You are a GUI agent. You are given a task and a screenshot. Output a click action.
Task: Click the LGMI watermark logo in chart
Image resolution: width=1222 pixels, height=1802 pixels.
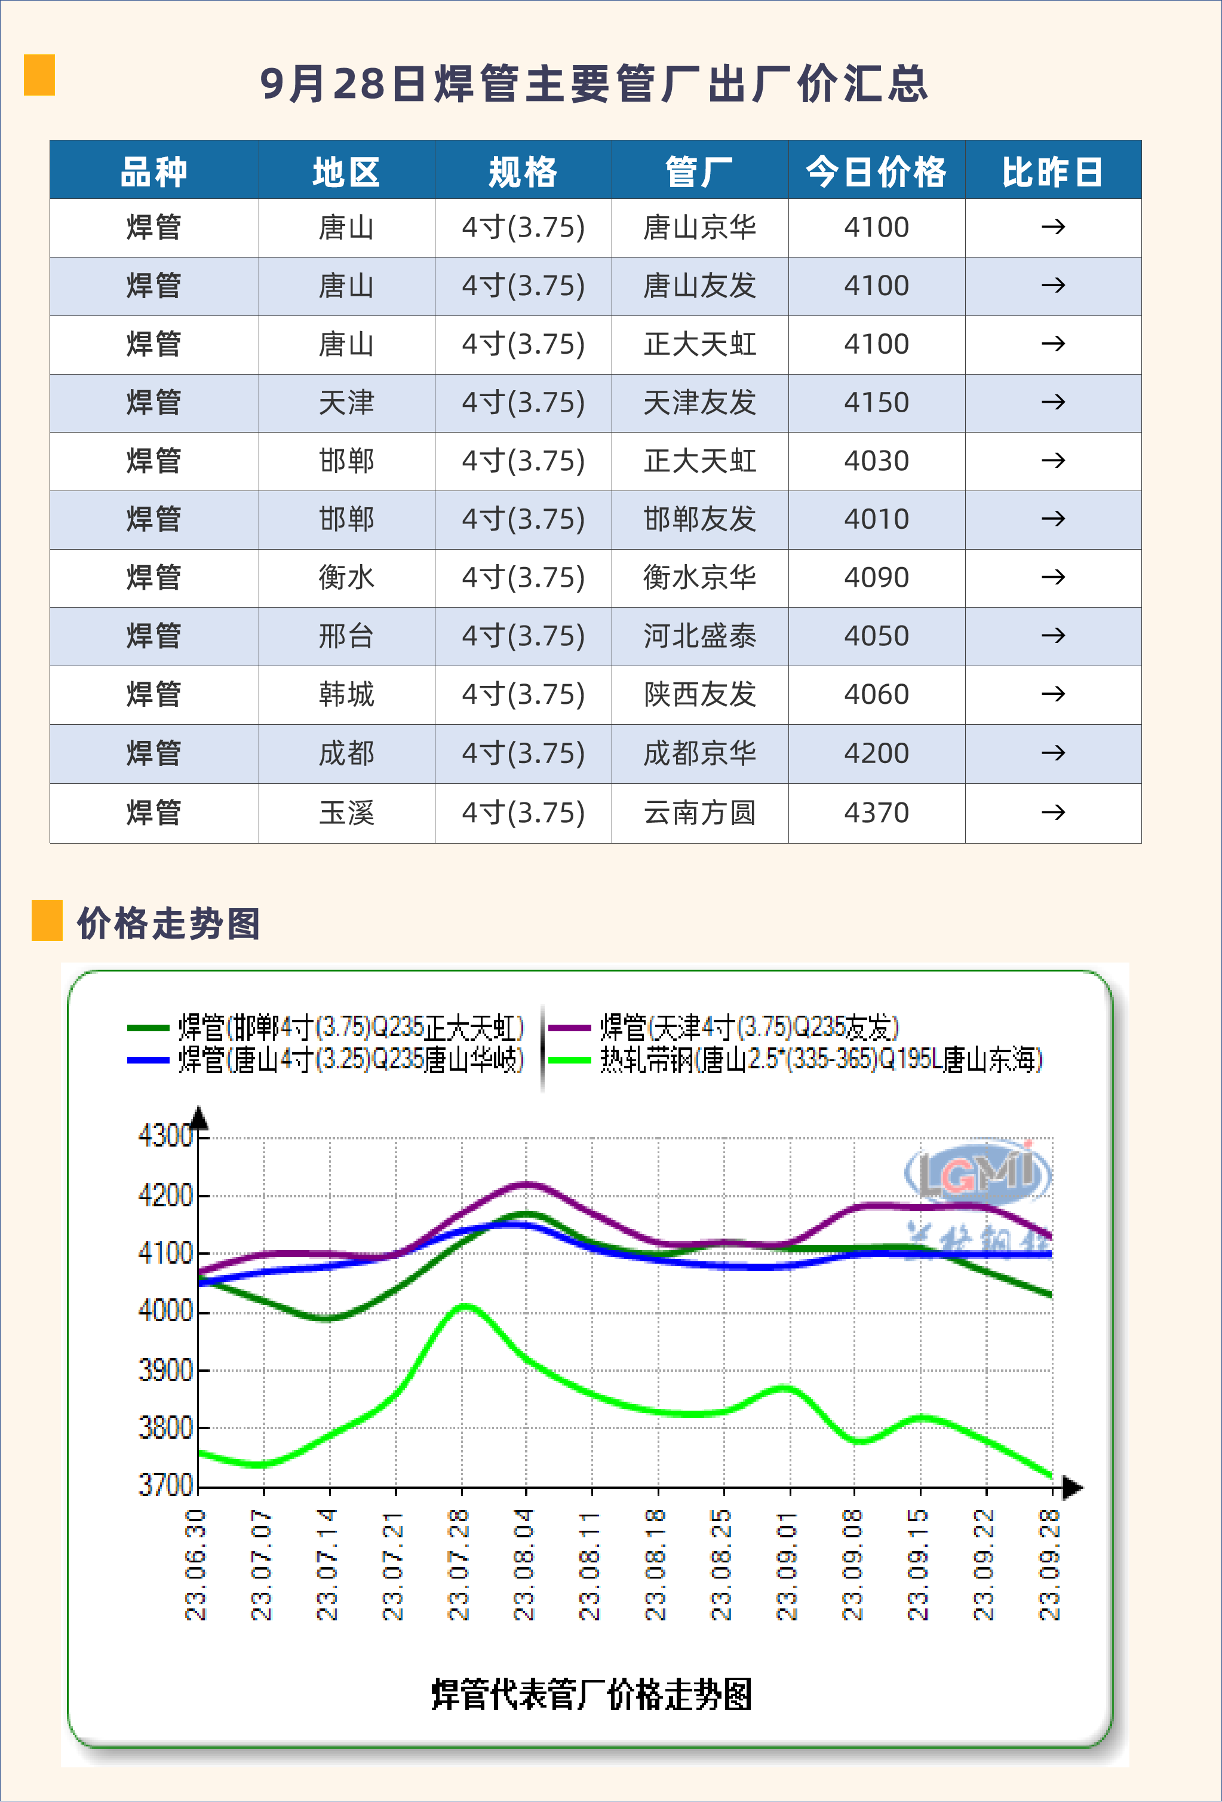pyautogui.click(x=978, y=1172)
